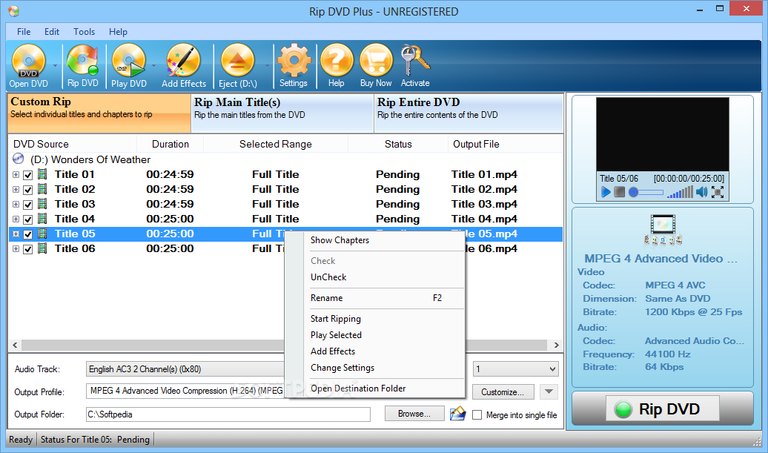Click the big Rip DVD button
The height and width of the screenshot is (453, 768).
point(662,409)
